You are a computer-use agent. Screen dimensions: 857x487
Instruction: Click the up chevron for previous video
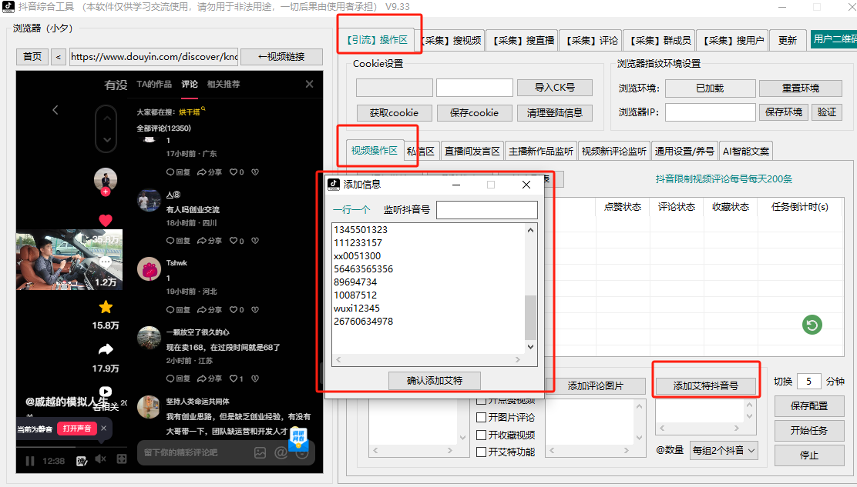point(106,118)
